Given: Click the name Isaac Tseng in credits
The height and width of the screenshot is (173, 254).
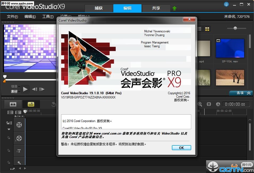Looking at the screenshot, I should click(152, 46).
